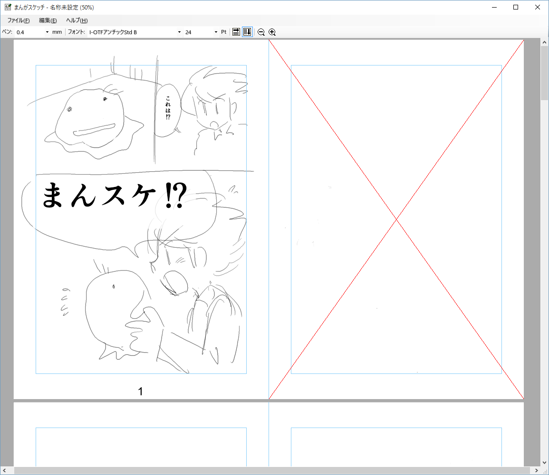Screen dimensions: 549x475
Task: Select the horizontal text direction icon
Action: 236,32
